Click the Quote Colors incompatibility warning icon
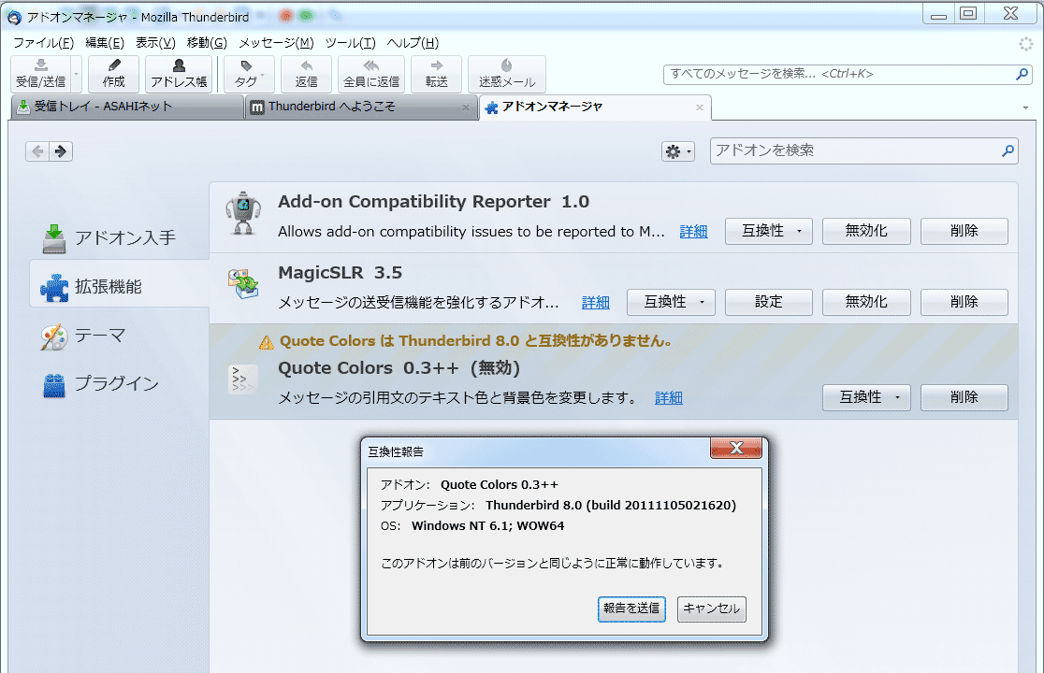 267,342
